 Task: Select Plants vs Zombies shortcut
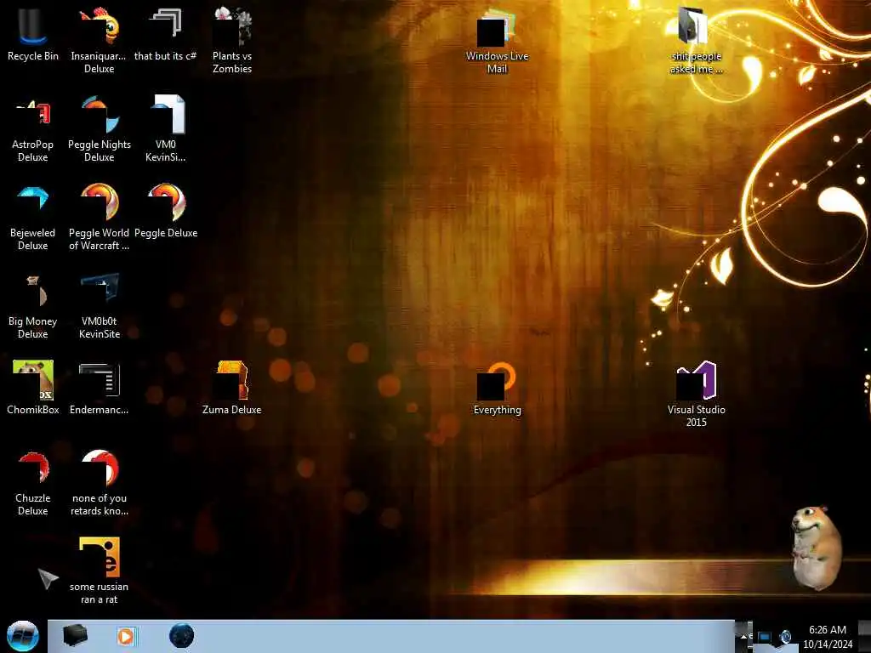232,40
